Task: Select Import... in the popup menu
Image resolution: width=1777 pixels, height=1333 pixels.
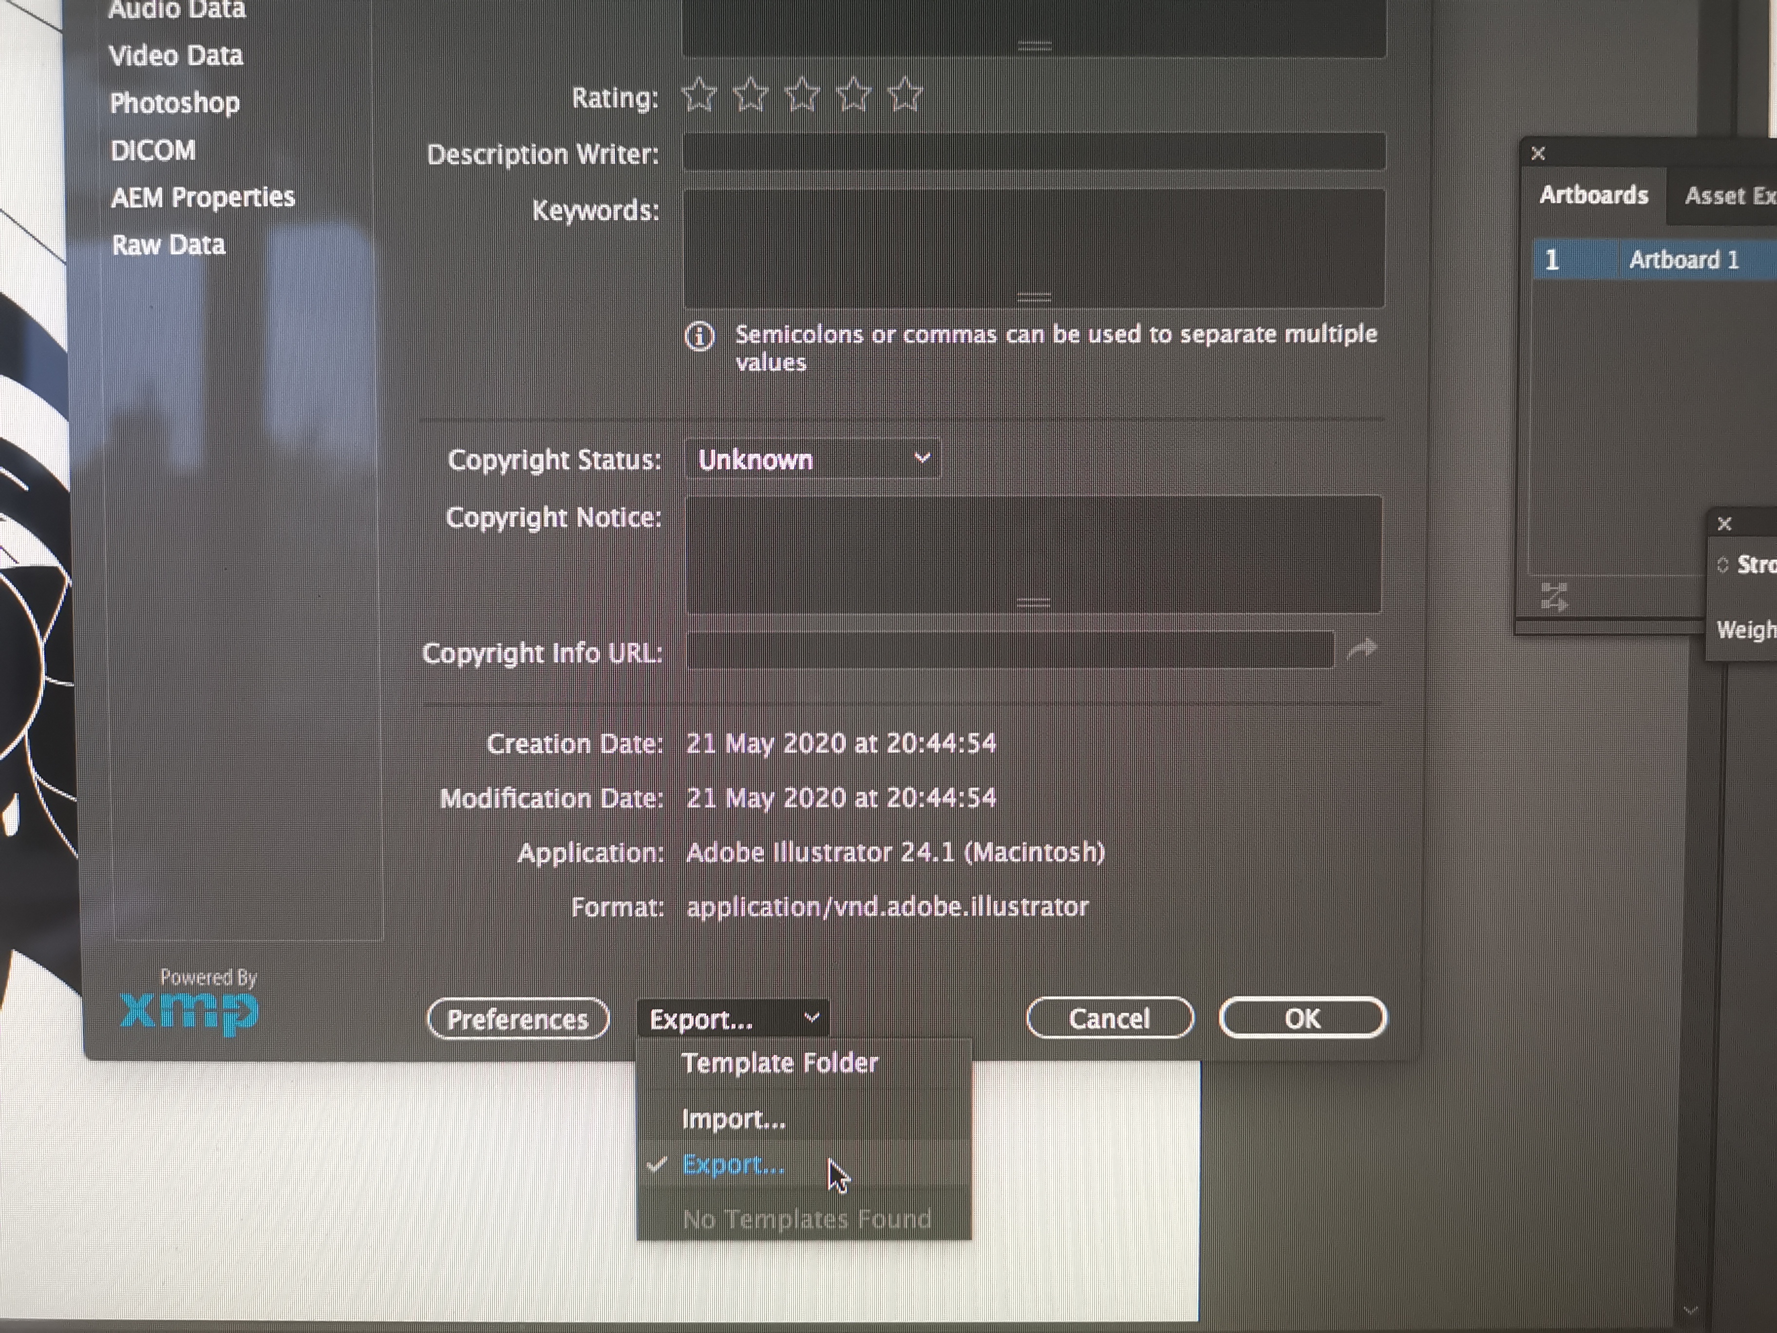Action: 733,1119
